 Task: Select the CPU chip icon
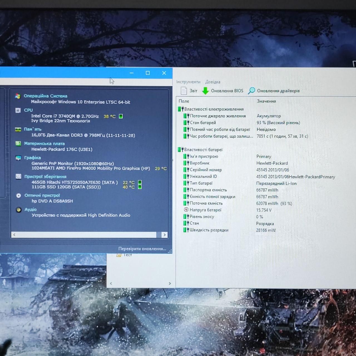(18, 110)
